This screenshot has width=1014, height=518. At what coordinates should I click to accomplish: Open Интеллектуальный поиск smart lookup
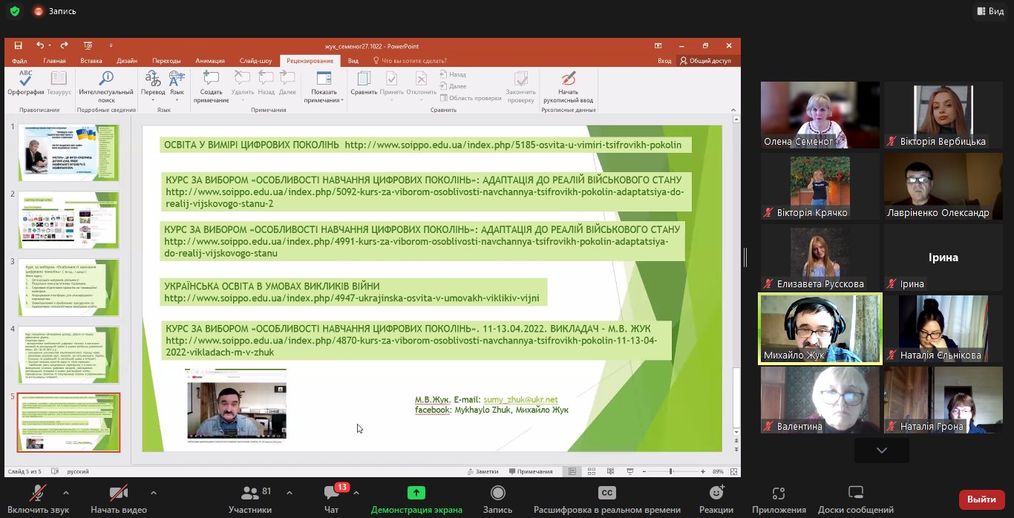click(106, 86)
